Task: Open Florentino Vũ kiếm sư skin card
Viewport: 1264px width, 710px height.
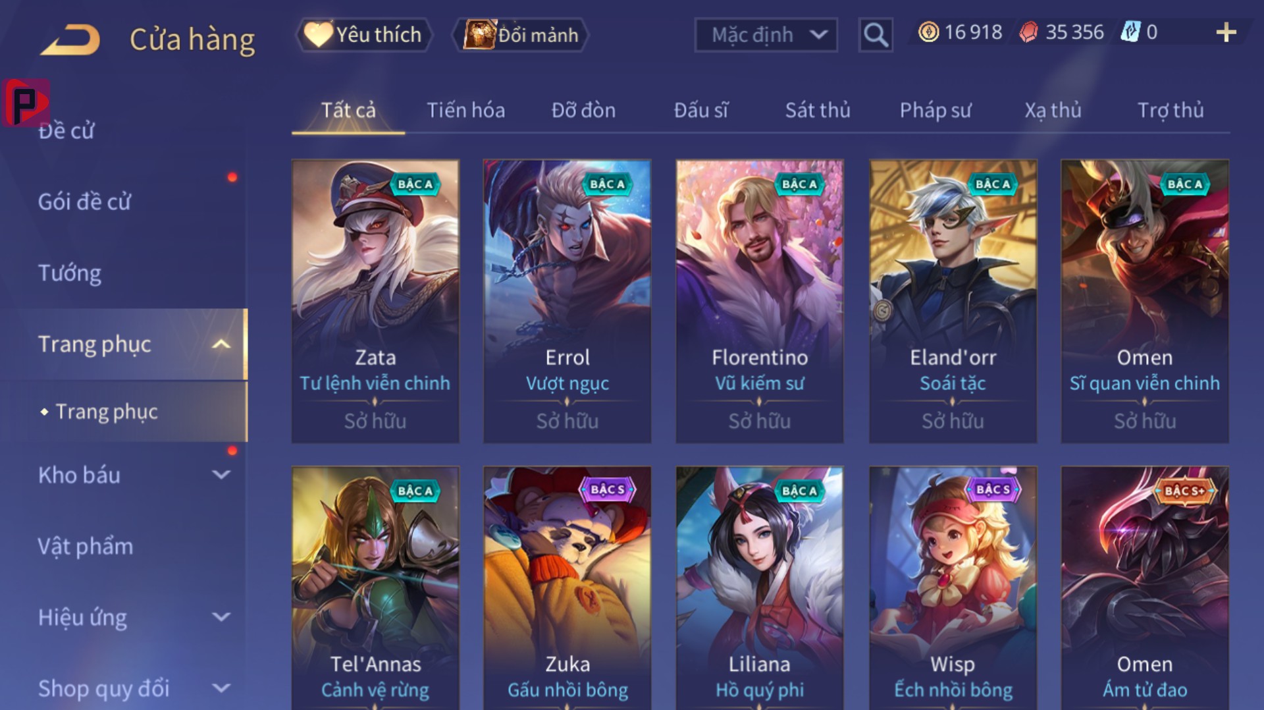Action: click(x=760, y=301)
